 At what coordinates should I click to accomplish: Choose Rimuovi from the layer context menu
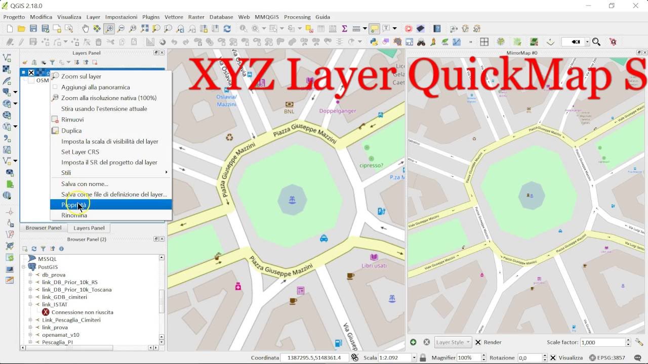point(111,120)
